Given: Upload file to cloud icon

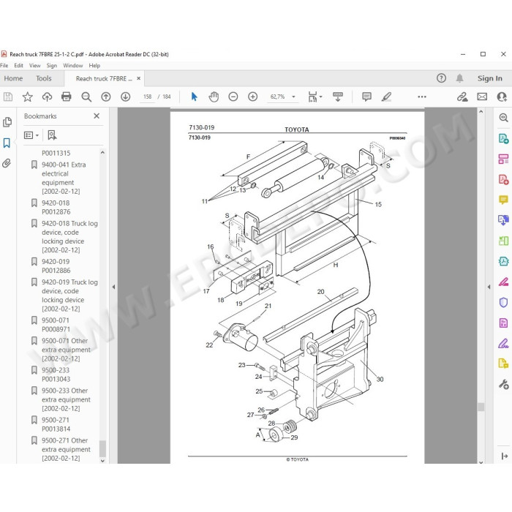Looking at the screenshot, I should [x=47, y=97].
